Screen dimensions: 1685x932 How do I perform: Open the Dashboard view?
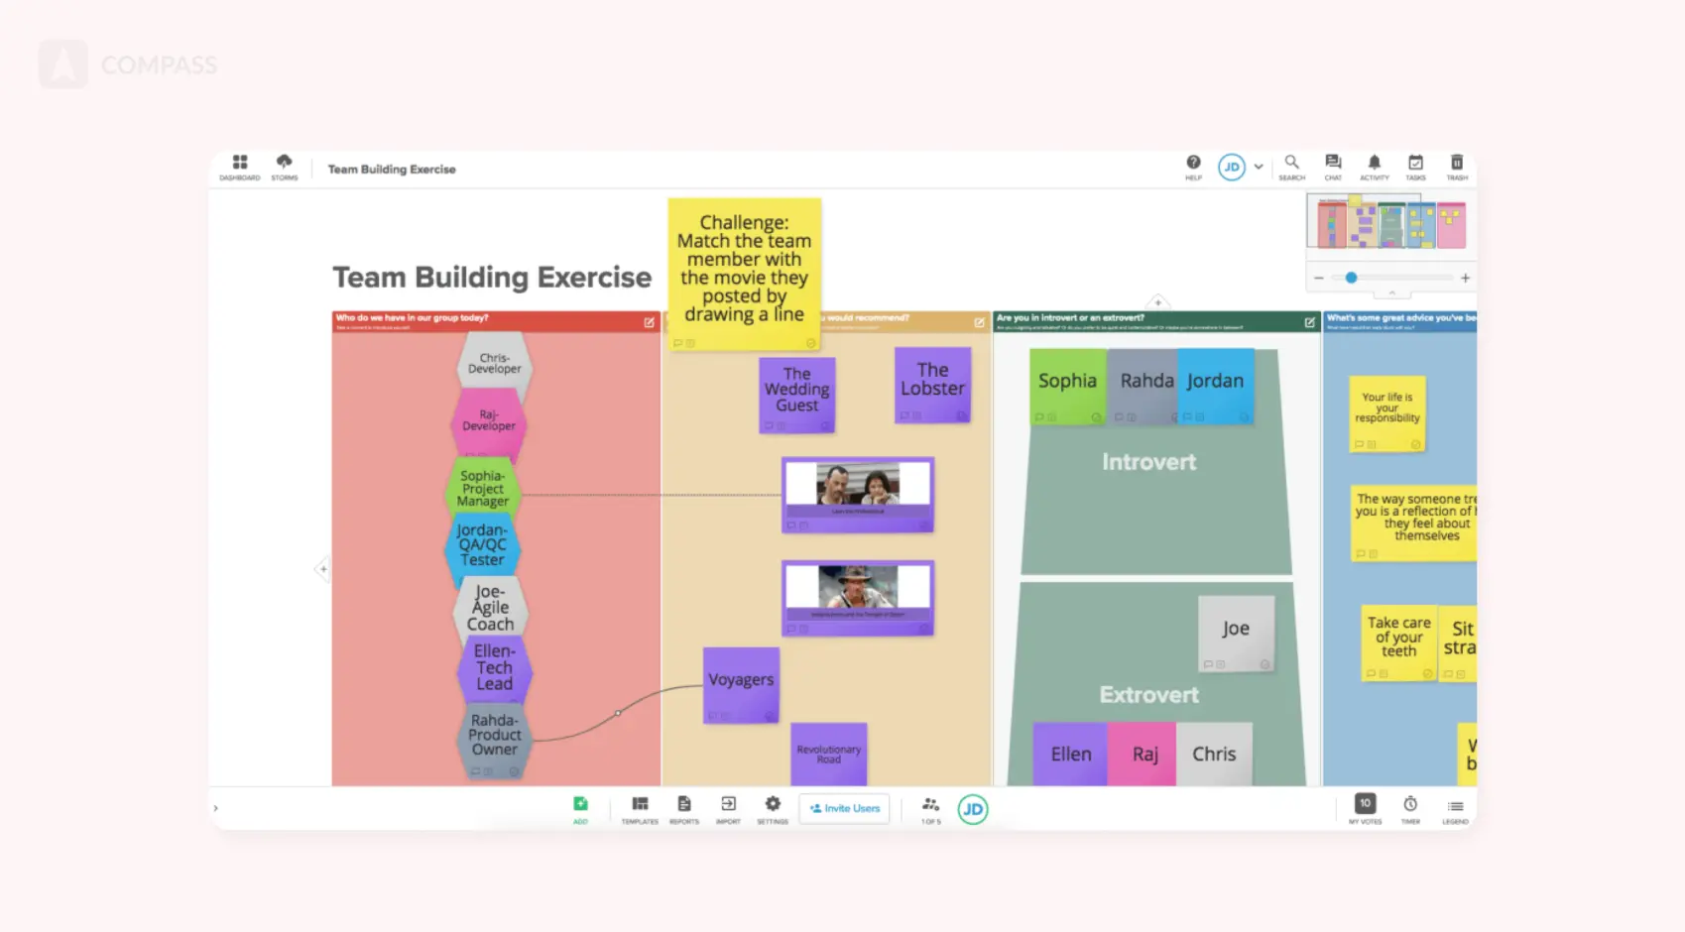click(x=240, y=167)
